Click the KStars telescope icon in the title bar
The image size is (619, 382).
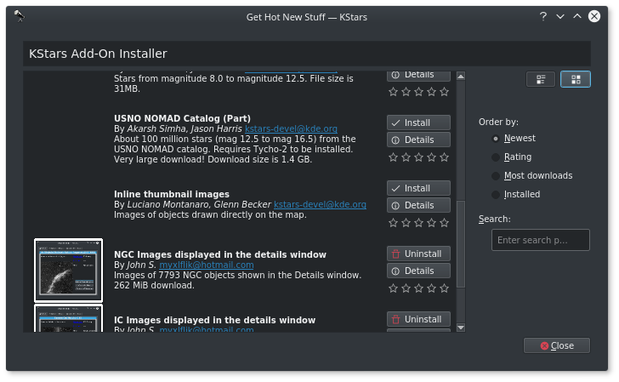point(19,17)
